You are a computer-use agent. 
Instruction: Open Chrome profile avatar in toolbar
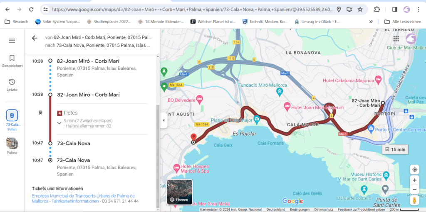(x=406, y=10)
